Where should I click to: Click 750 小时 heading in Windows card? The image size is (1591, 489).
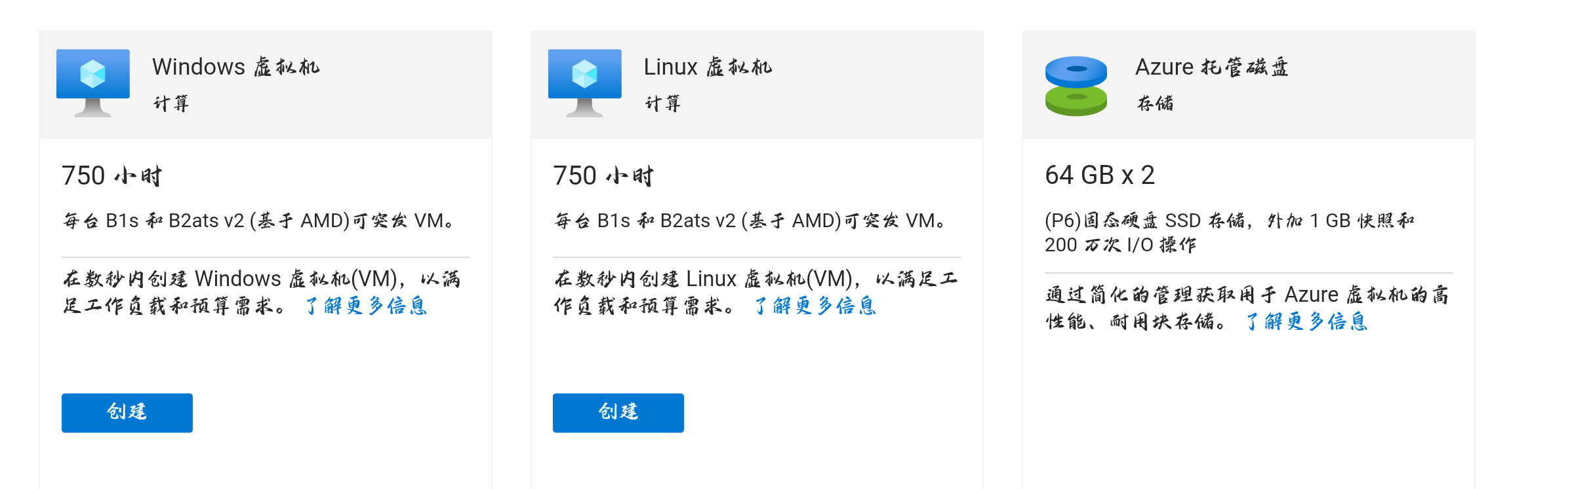point(112,175)
